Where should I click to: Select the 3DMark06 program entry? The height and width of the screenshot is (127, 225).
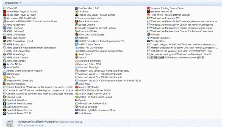click(12, 8)
